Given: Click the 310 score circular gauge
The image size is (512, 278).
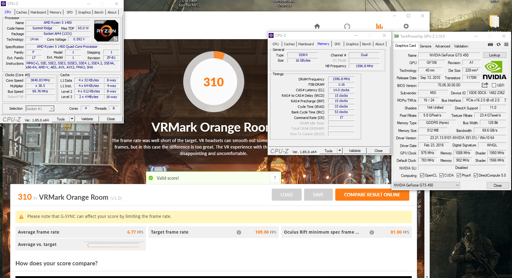Looking at the screenshot, I should (x=214, y=82).
